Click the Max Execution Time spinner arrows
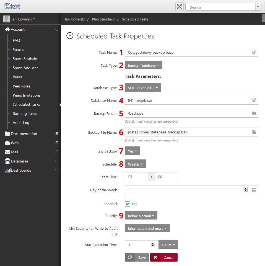This screenshot has height=266, width=265. tap(153, 245)
